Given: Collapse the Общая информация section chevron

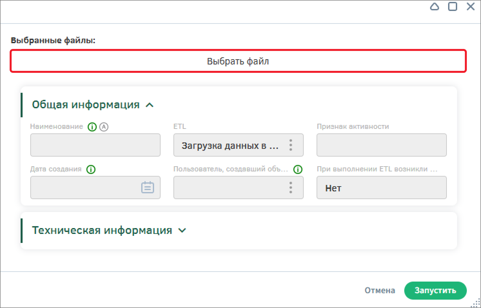Looking at the screenshot, I should (150, 105).
